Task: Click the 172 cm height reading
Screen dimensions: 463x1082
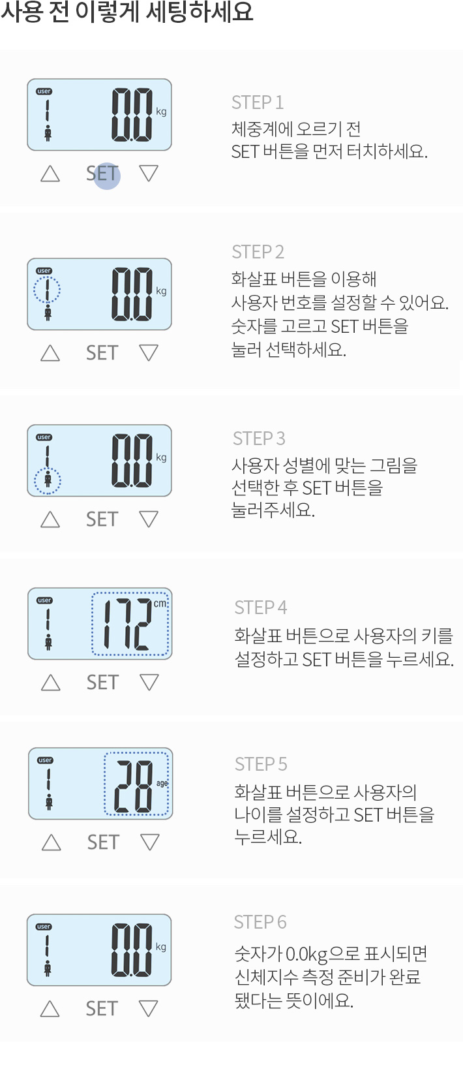Action: (x=130, y=623)
